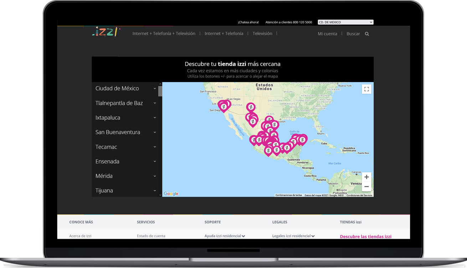Zoom out on the map

(x=366, y=187)
